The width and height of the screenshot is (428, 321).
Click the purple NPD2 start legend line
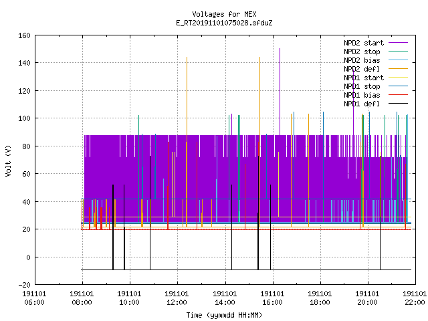coord(398,43)
